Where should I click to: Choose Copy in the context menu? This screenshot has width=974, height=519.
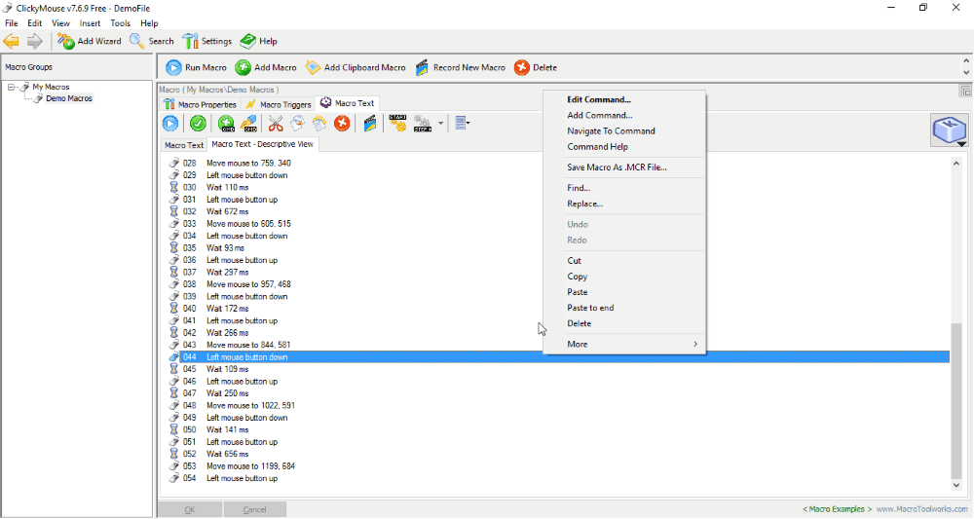point(624,277)
